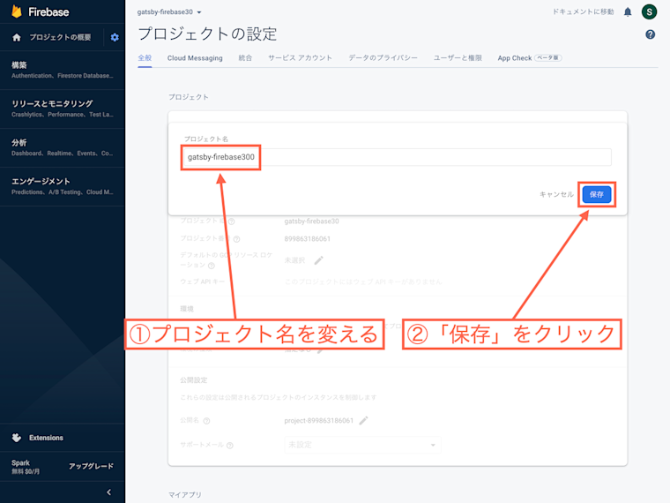This screenshot has height=503, width=670.
Task: Expand the エンゲージメント sidebar section
Action: point(63,186)
